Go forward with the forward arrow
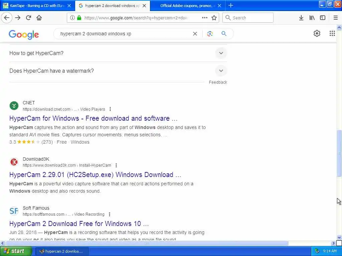The width and height of the screenshot is (342, 256). click(x=18, y=18)
